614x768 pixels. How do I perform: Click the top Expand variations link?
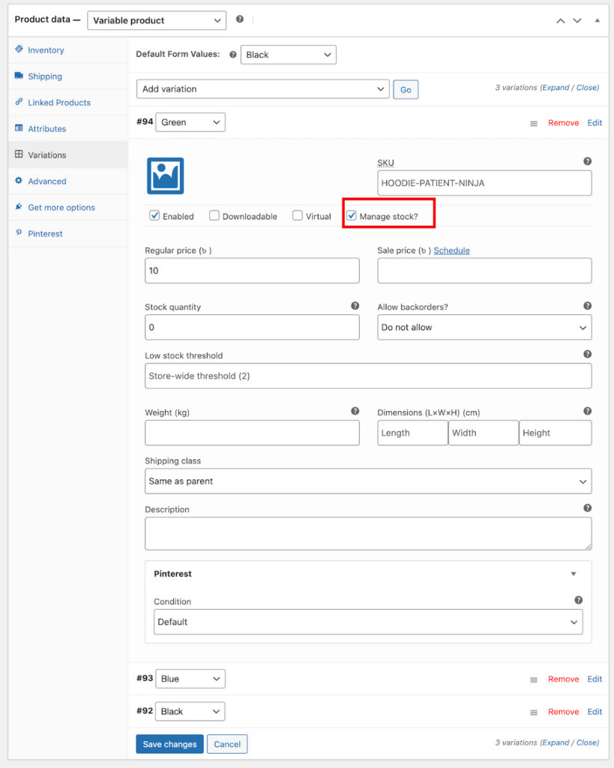click(556, 88)
